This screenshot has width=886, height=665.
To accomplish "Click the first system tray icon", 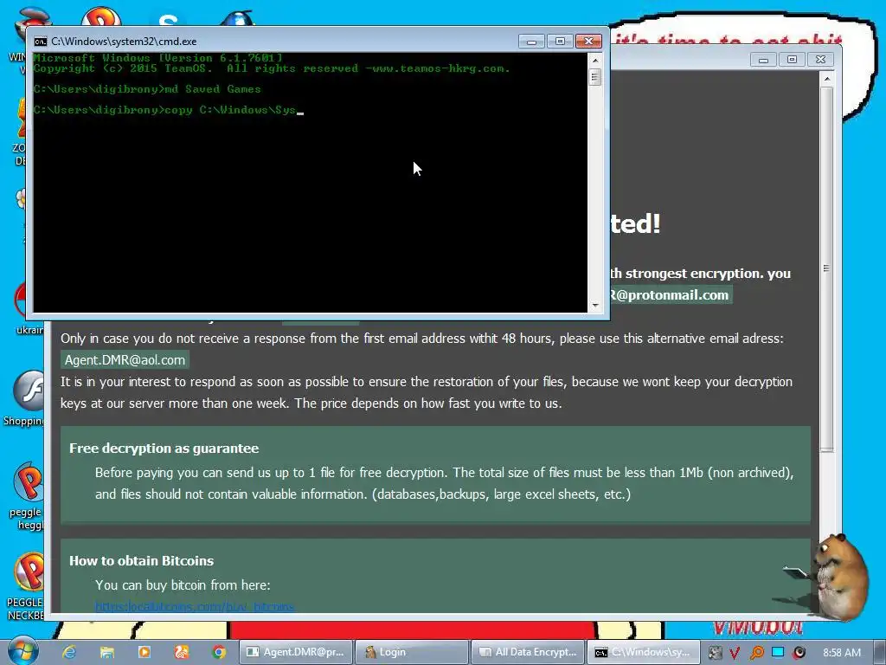I will [x=715, y=653].
